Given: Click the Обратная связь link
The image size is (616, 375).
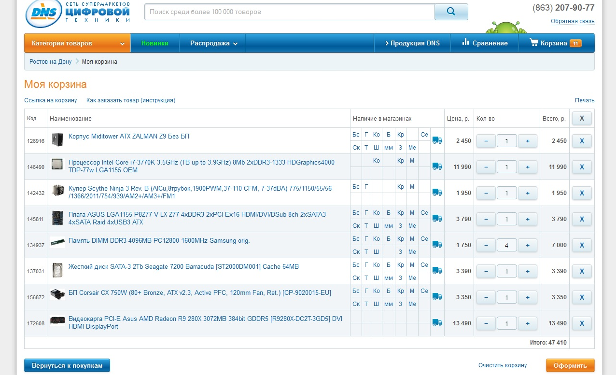Looking at the screenshot, I should click(573, 21).
